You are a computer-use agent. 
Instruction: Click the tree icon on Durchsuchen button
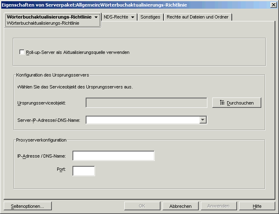point(222,102)
